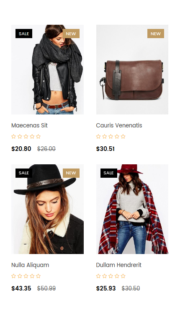Open the Dullam Hendrerit product title
This screenshot has width=175, height=319.
click(x=119, y=265)
